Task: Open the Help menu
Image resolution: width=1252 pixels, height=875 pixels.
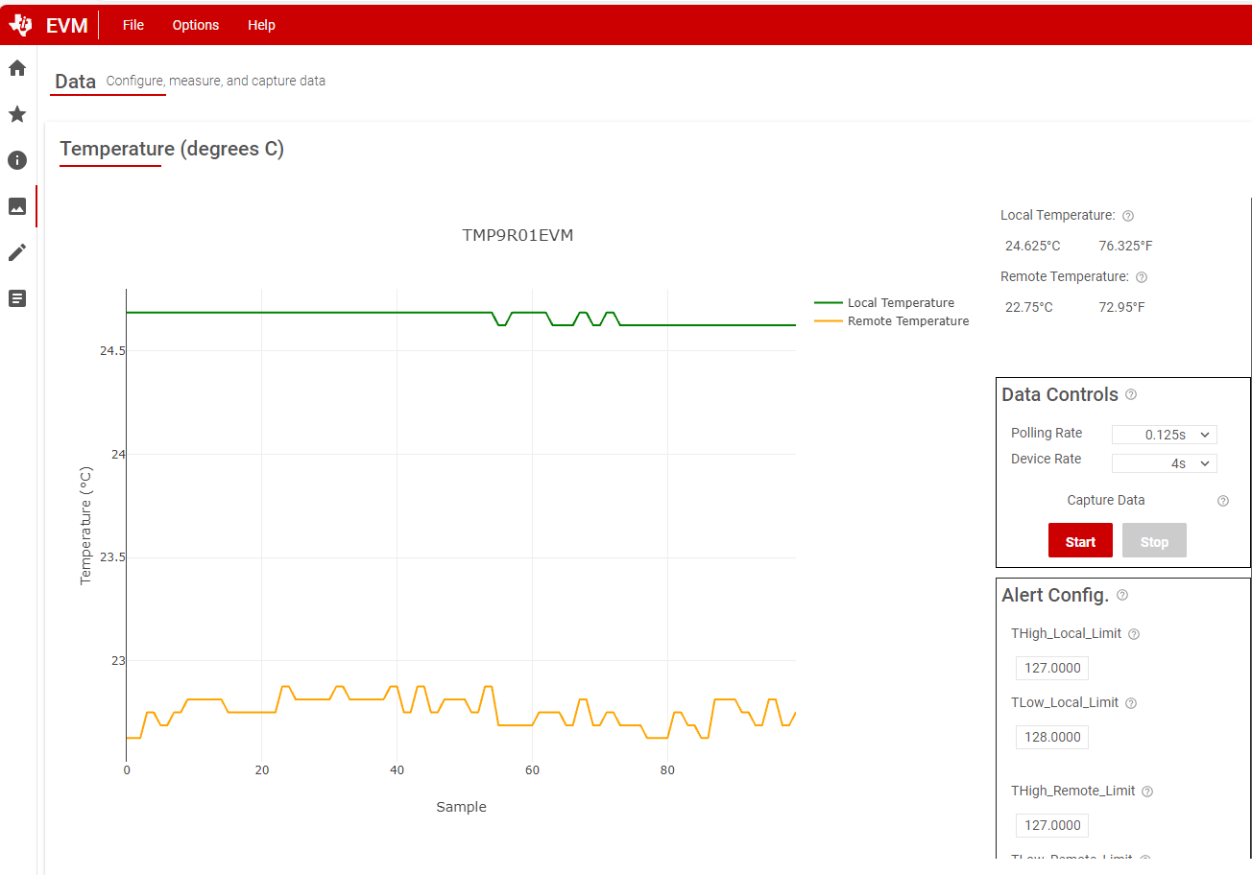Action: (x=261, y=25)
